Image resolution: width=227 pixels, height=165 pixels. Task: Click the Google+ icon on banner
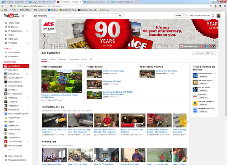click(202, 46)
